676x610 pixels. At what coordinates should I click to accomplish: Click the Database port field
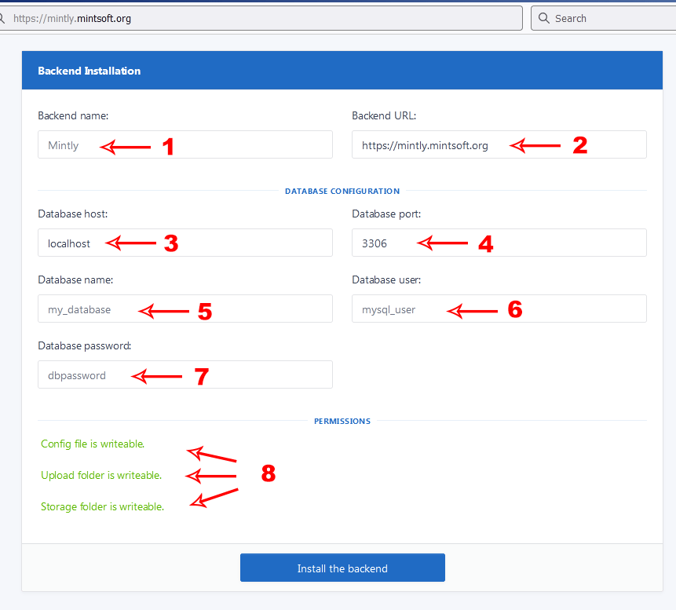[x=499, y=243]
